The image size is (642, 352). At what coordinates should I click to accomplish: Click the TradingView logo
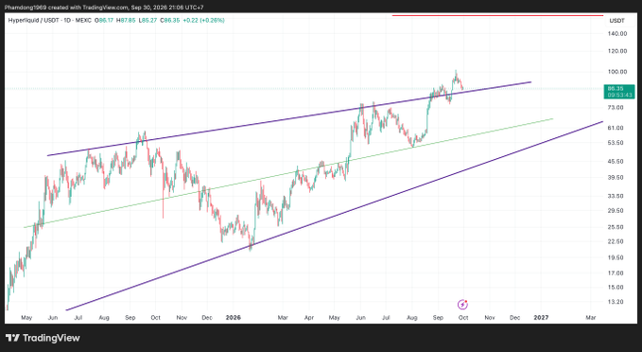click(43, 338)
